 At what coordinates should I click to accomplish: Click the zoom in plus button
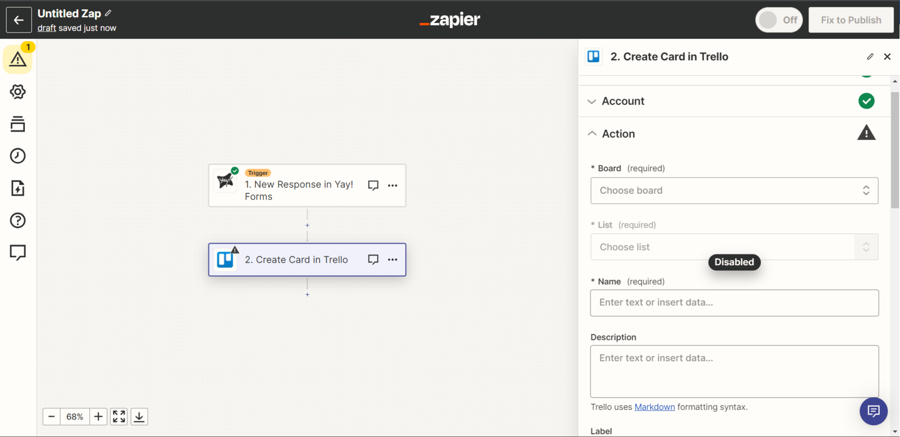[98, 417]
